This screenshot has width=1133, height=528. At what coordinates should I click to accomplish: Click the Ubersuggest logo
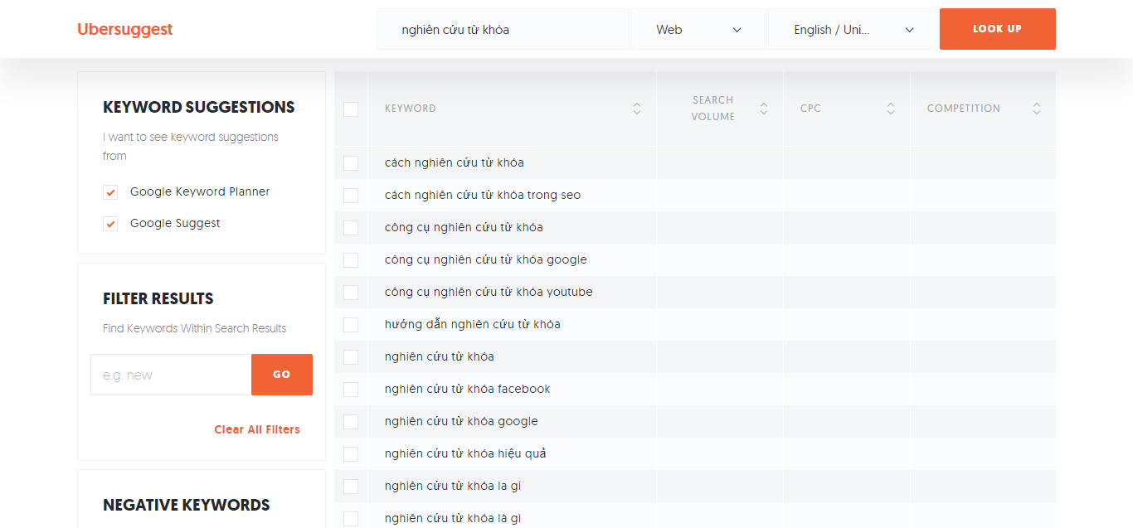click(125, 30)
